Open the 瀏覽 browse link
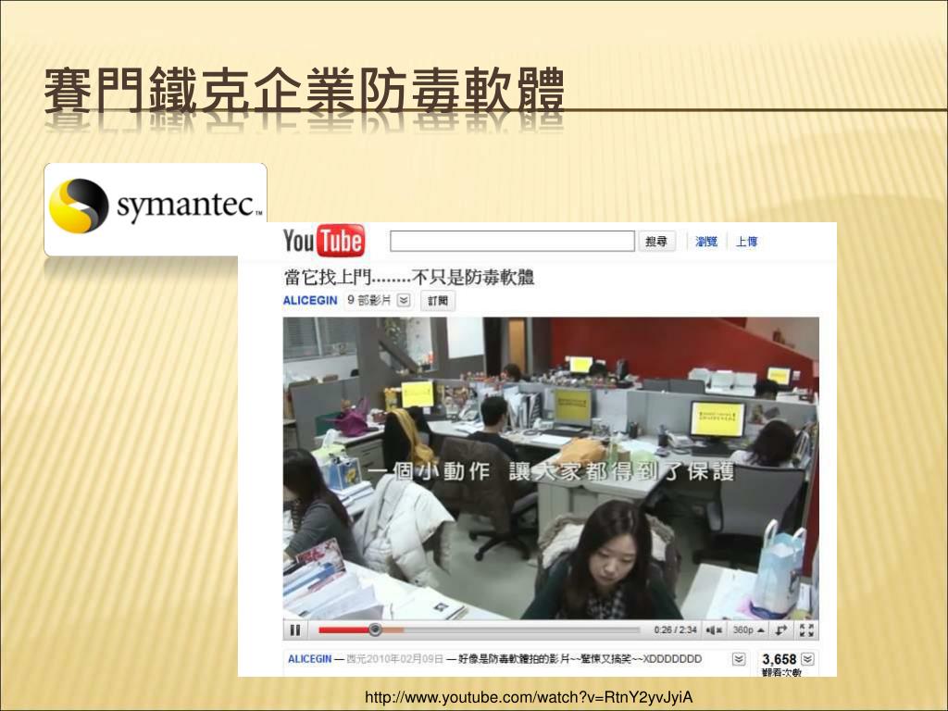Screen dimensions: 948x711 pyautogui.click(x=706, y=242)
